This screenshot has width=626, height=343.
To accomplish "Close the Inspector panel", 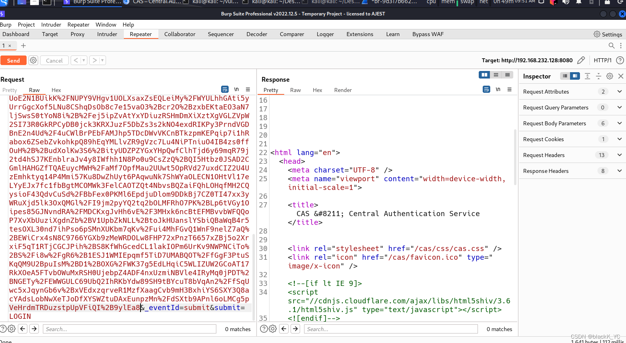I will coord(621,76).
